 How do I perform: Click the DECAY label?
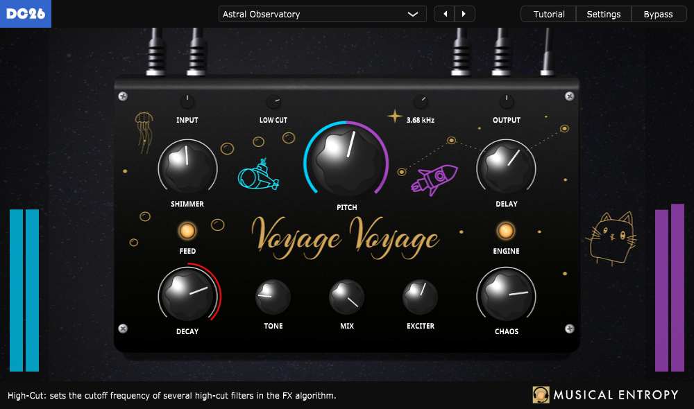point(187,331)
